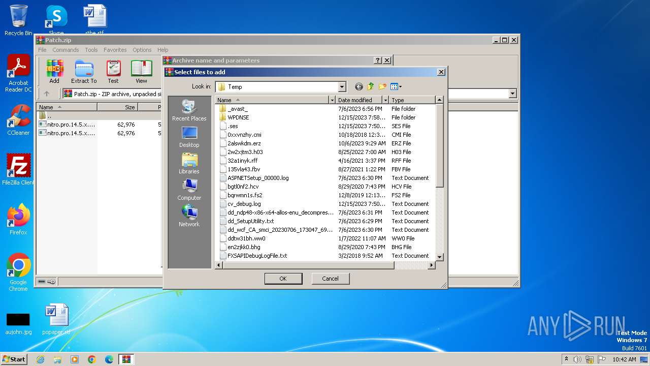This screenshot has height=366, width=650.
Task: Sort WinRAR list by Size column
Action: (x=118, y=107)
